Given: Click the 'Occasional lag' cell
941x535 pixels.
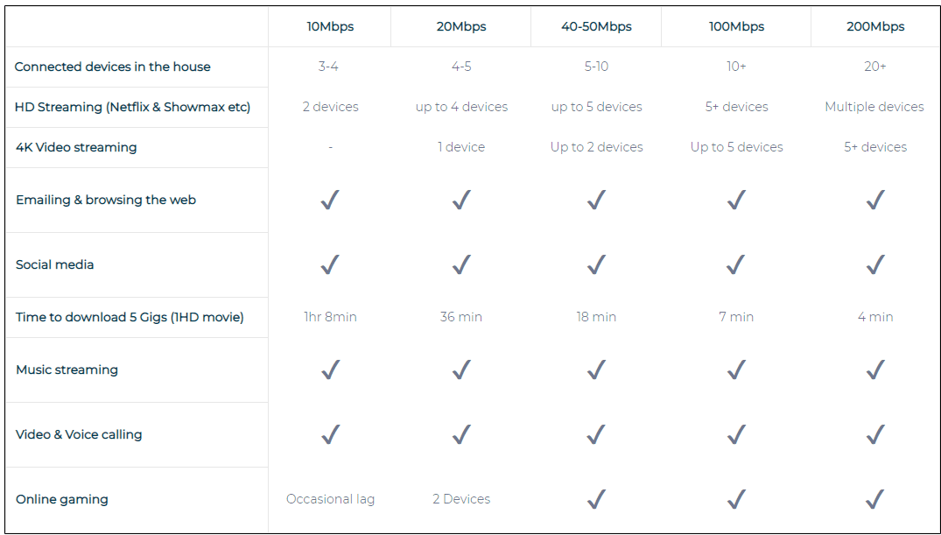Looking at the screenshot, I should point(330,499).
